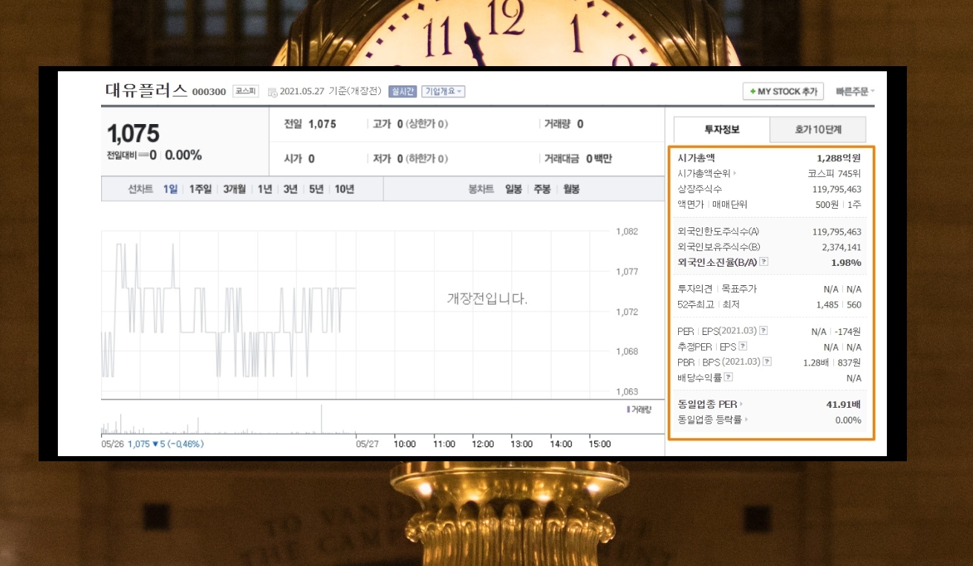Click question mark icon next to 추정PER EPS
The image size is (973, 566).
(x=743, y=347)
